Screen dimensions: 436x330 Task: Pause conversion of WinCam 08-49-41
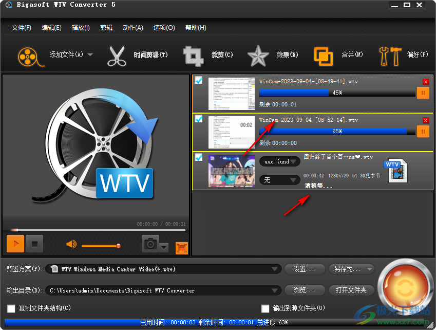(423, 93)
